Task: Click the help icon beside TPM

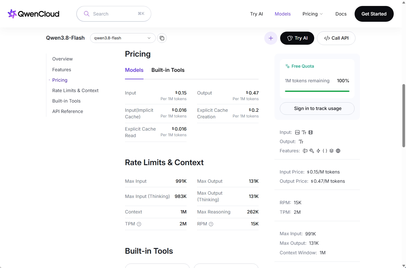Action: click(x=139, y=224)
